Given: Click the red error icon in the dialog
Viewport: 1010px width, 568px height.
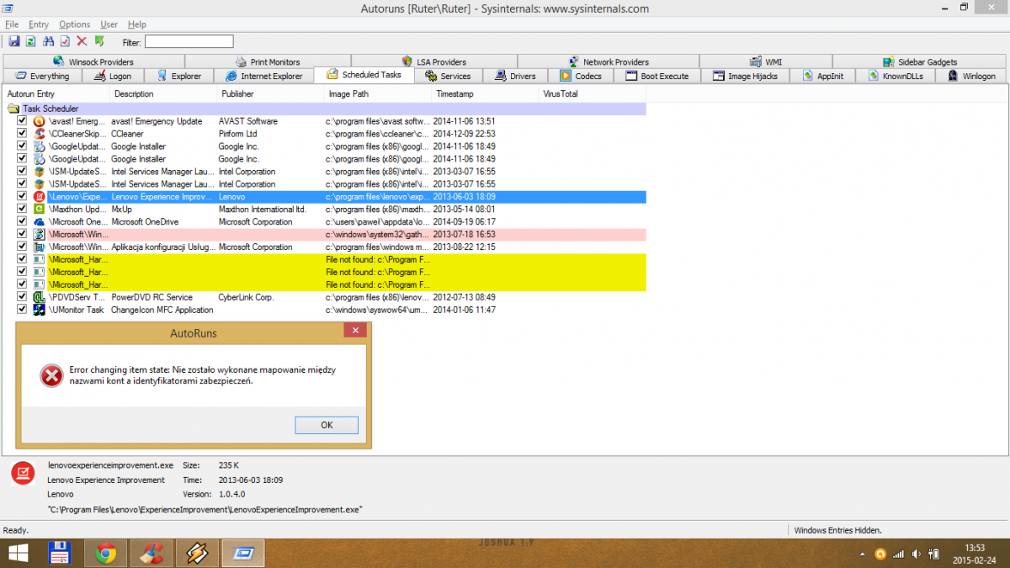Looking at the screenshot, I should pyautogui.click(x=51, y=375).
